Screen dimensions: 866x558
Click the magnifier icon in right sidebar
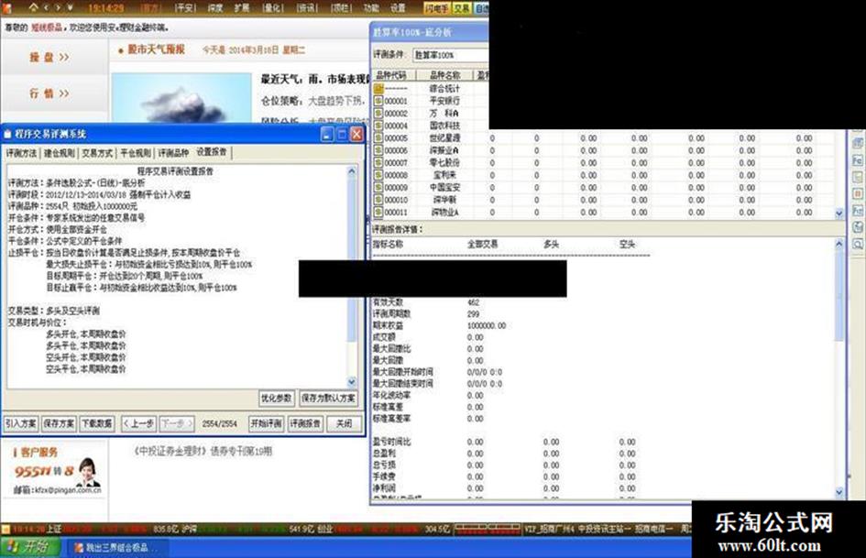[x=858, y=244]
